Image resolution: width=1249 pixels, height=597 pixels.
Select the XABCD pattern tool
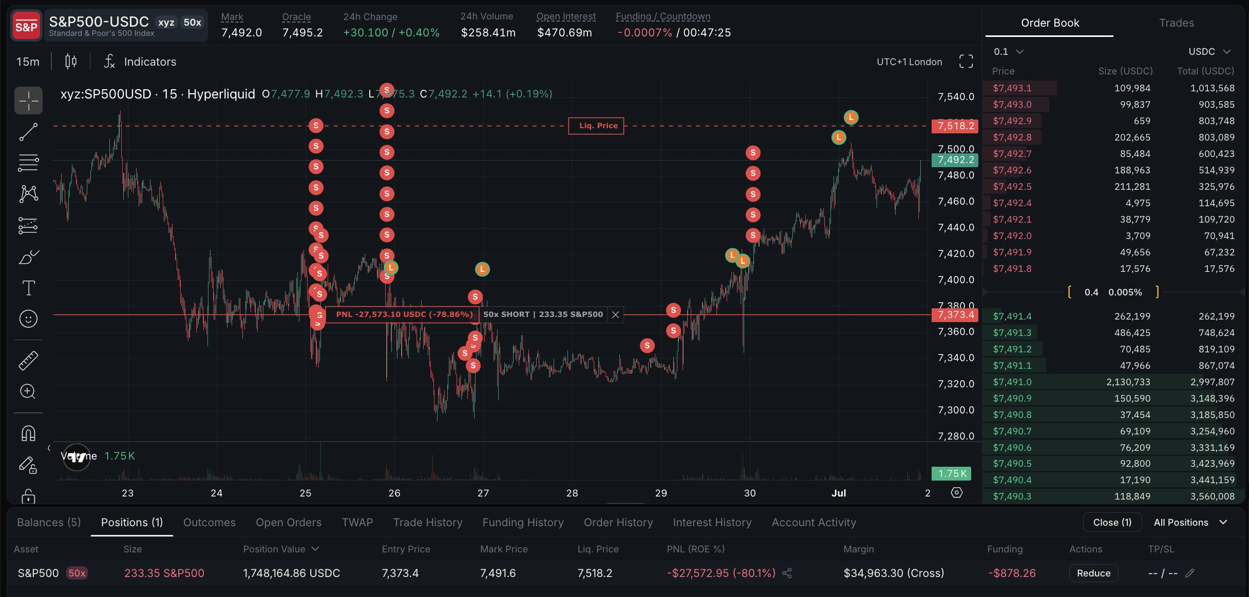point(28,194)
